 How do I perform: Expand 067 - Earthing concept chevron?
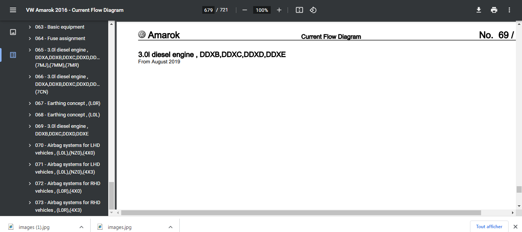pos(30,103)
